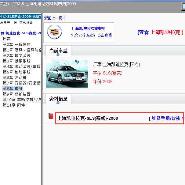Open 第1章 暖风、通风与空调 chapter

click(22, 50)
